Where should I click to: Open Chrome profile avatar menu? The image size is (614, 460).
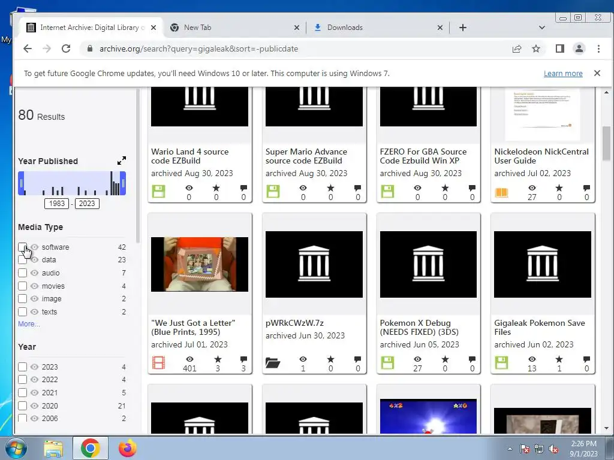tap(579, 49)
